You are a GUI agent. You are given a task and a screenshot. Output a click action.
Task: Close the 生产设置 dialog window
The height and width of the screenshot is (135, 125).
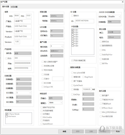[123, 2]
